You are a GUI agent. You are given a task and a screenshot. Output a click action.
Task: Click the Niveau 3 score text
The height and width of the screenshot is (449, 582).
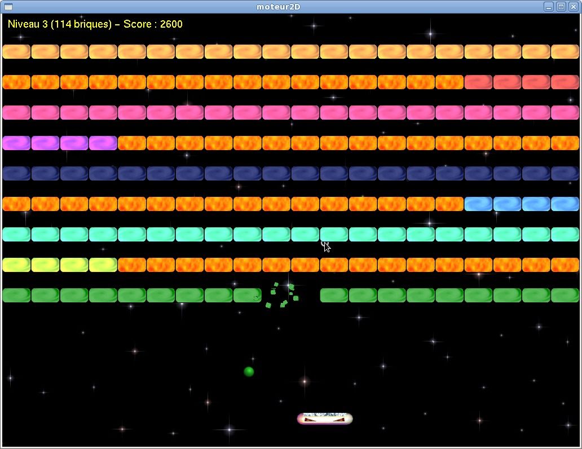tap(95, 24)
